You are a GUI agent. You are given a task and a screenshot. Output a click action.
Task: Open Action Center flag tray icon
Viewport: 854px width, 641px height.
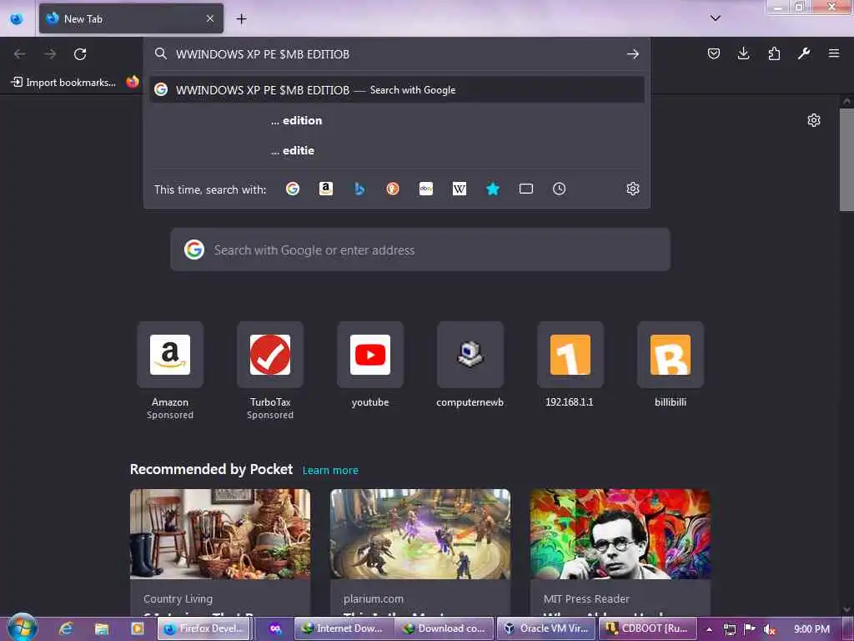coord(749,629)
